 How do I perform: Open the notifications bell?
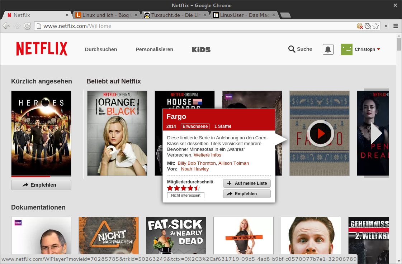pyautogui.click(x=328, y=49)
